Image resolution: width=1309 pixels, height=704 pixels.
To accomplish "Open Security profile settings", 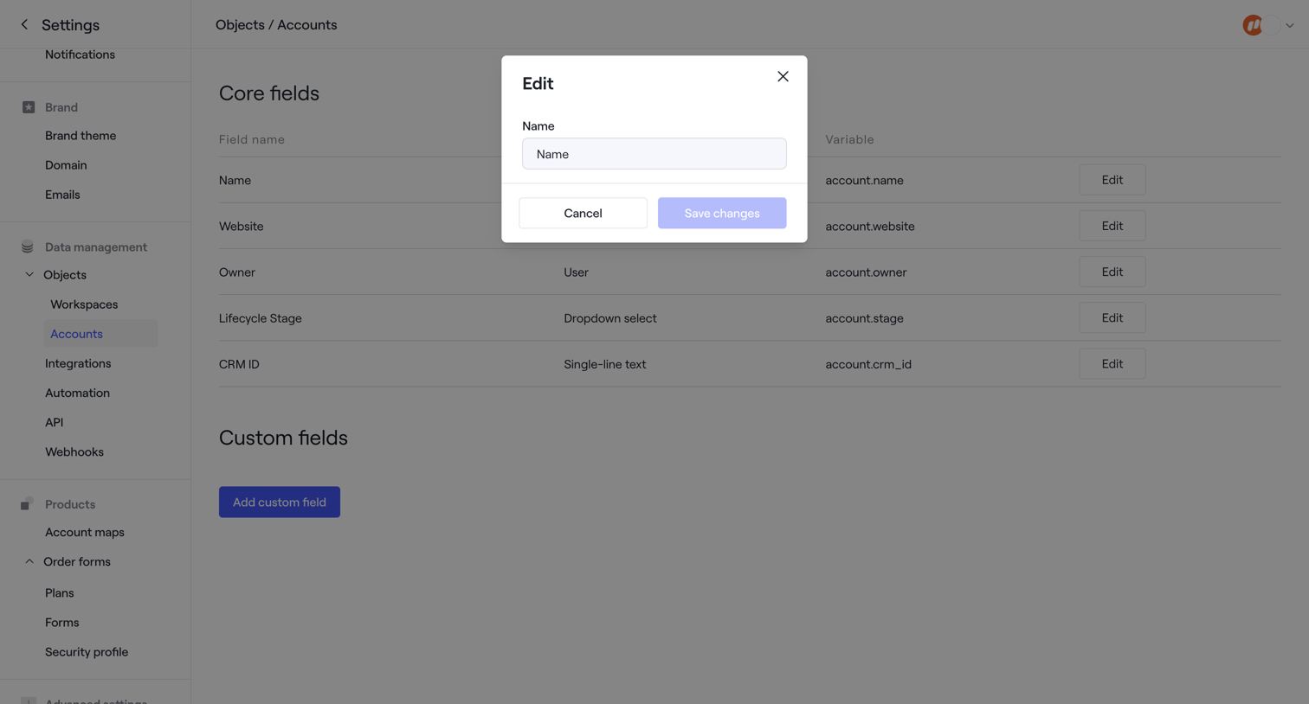I will click(x=87, y=651).
